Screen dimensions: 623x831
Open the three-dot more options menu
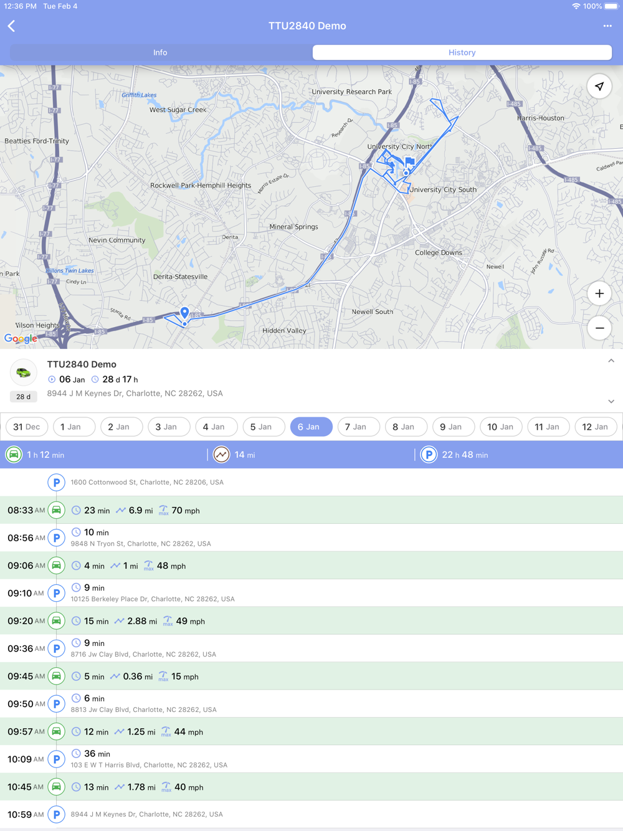607,26
